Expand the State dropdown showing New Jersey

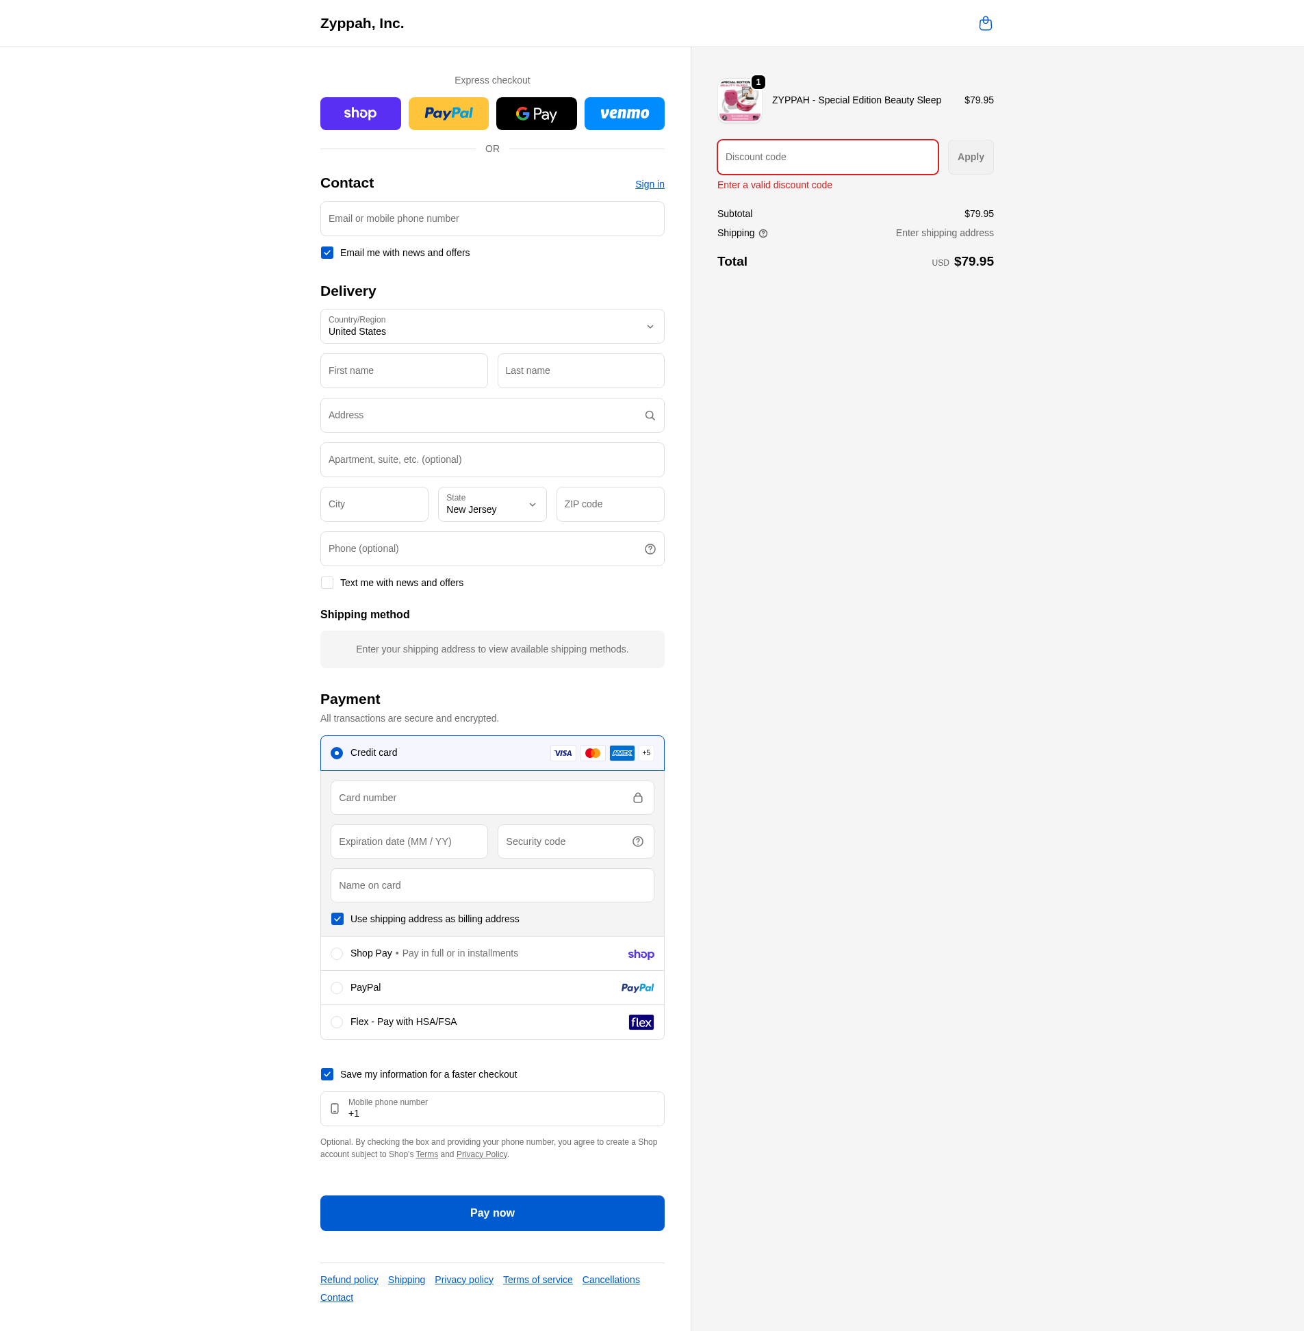click(x=491, y=504)
